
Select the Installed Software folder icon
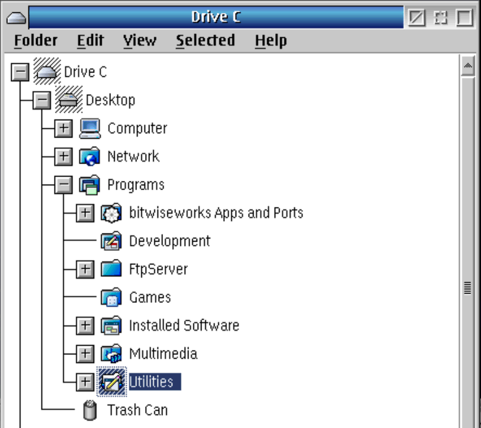(x=112, y=326)
